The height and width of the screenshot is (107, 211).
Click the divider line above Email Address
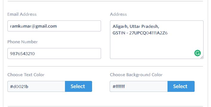click(105, 1)
